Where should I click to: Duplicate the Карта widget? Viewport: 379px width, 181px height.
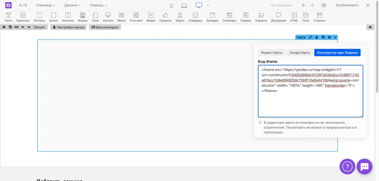(x=323, y=38)
